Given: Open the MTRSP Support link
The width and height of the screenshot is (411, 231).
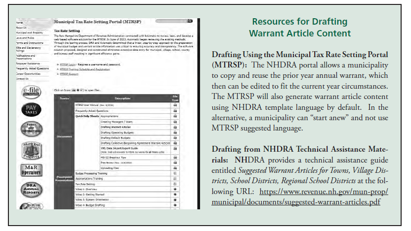Looking at the screenshot, I should click(69, 74).
